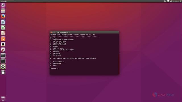Screen dimensions: 182x102
Task: Open the sound volume indicator
Action: 171,1
